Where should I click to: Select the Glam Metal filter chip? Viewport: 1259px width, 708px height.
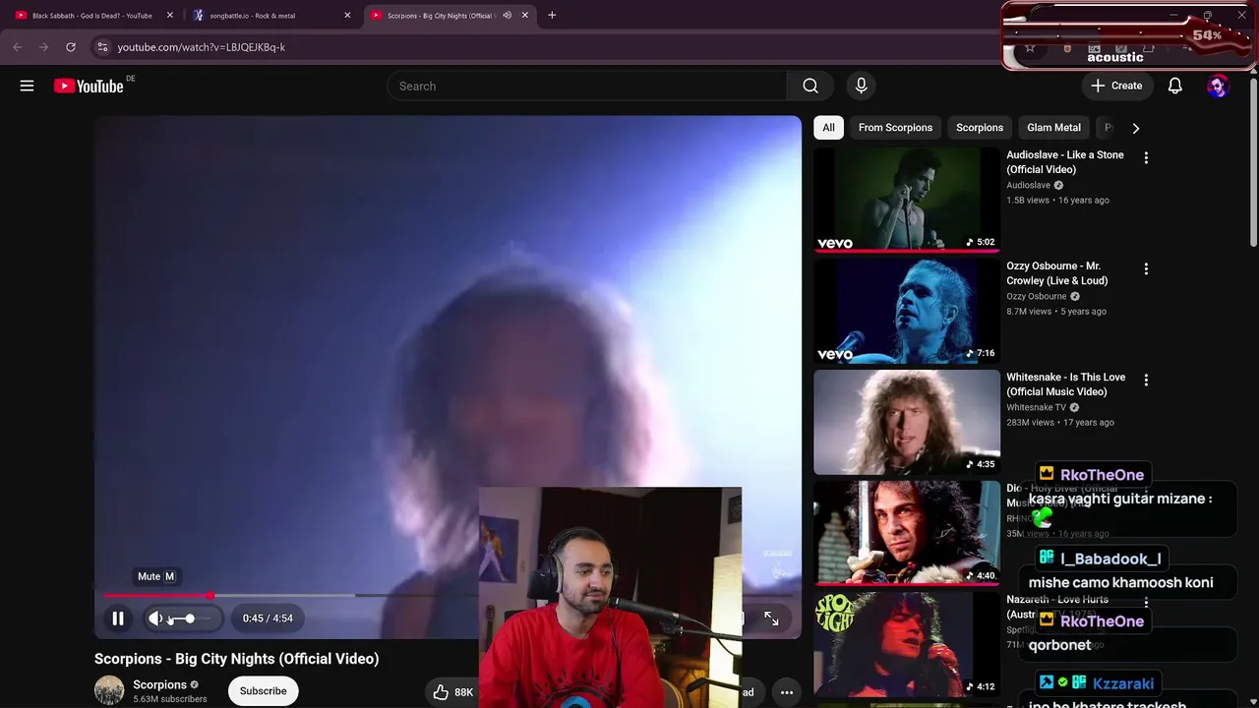pyautogui.click(x=1053, y=128)
